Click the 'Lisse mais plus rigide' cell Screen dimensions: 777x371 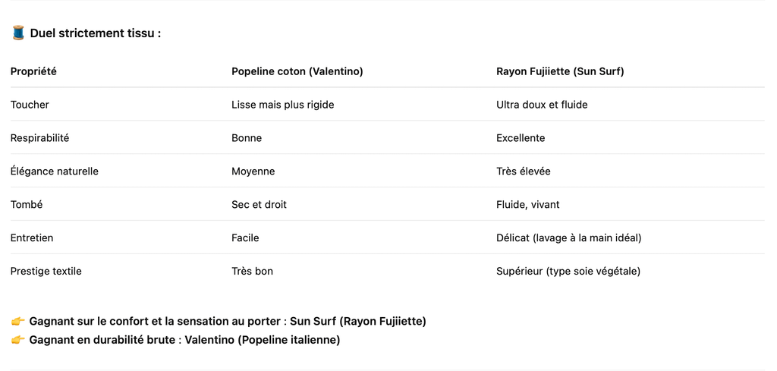282,105
